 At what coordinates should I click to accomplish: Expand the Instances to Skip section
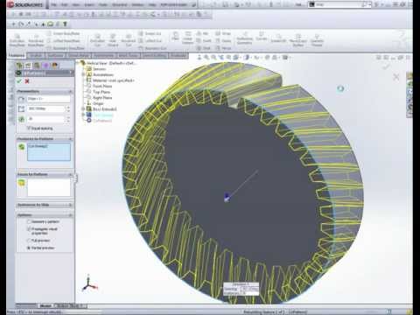click(70, 205)
